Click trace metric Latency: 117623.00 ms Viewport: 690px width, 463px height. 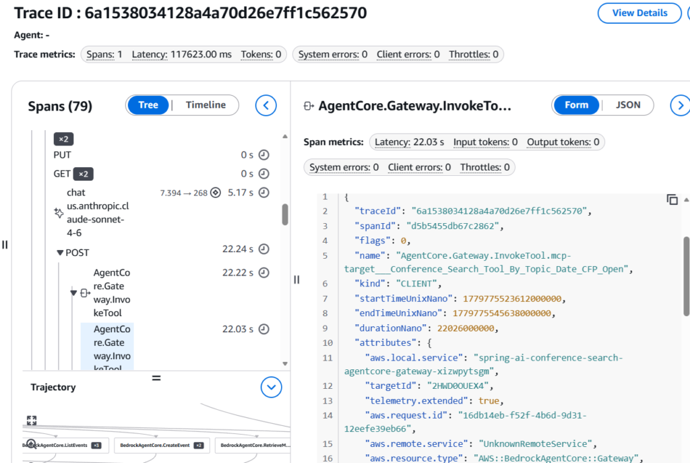(182, 55)
